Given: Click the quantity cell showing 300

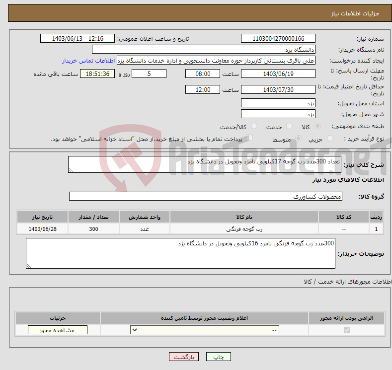Looking at the screenshot, I should tap(93, 229).
